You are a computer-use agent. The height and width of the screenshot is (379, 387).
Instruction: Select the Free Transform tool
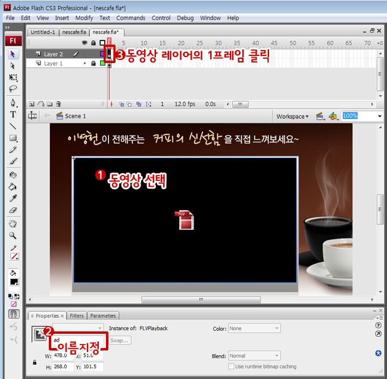13,77
